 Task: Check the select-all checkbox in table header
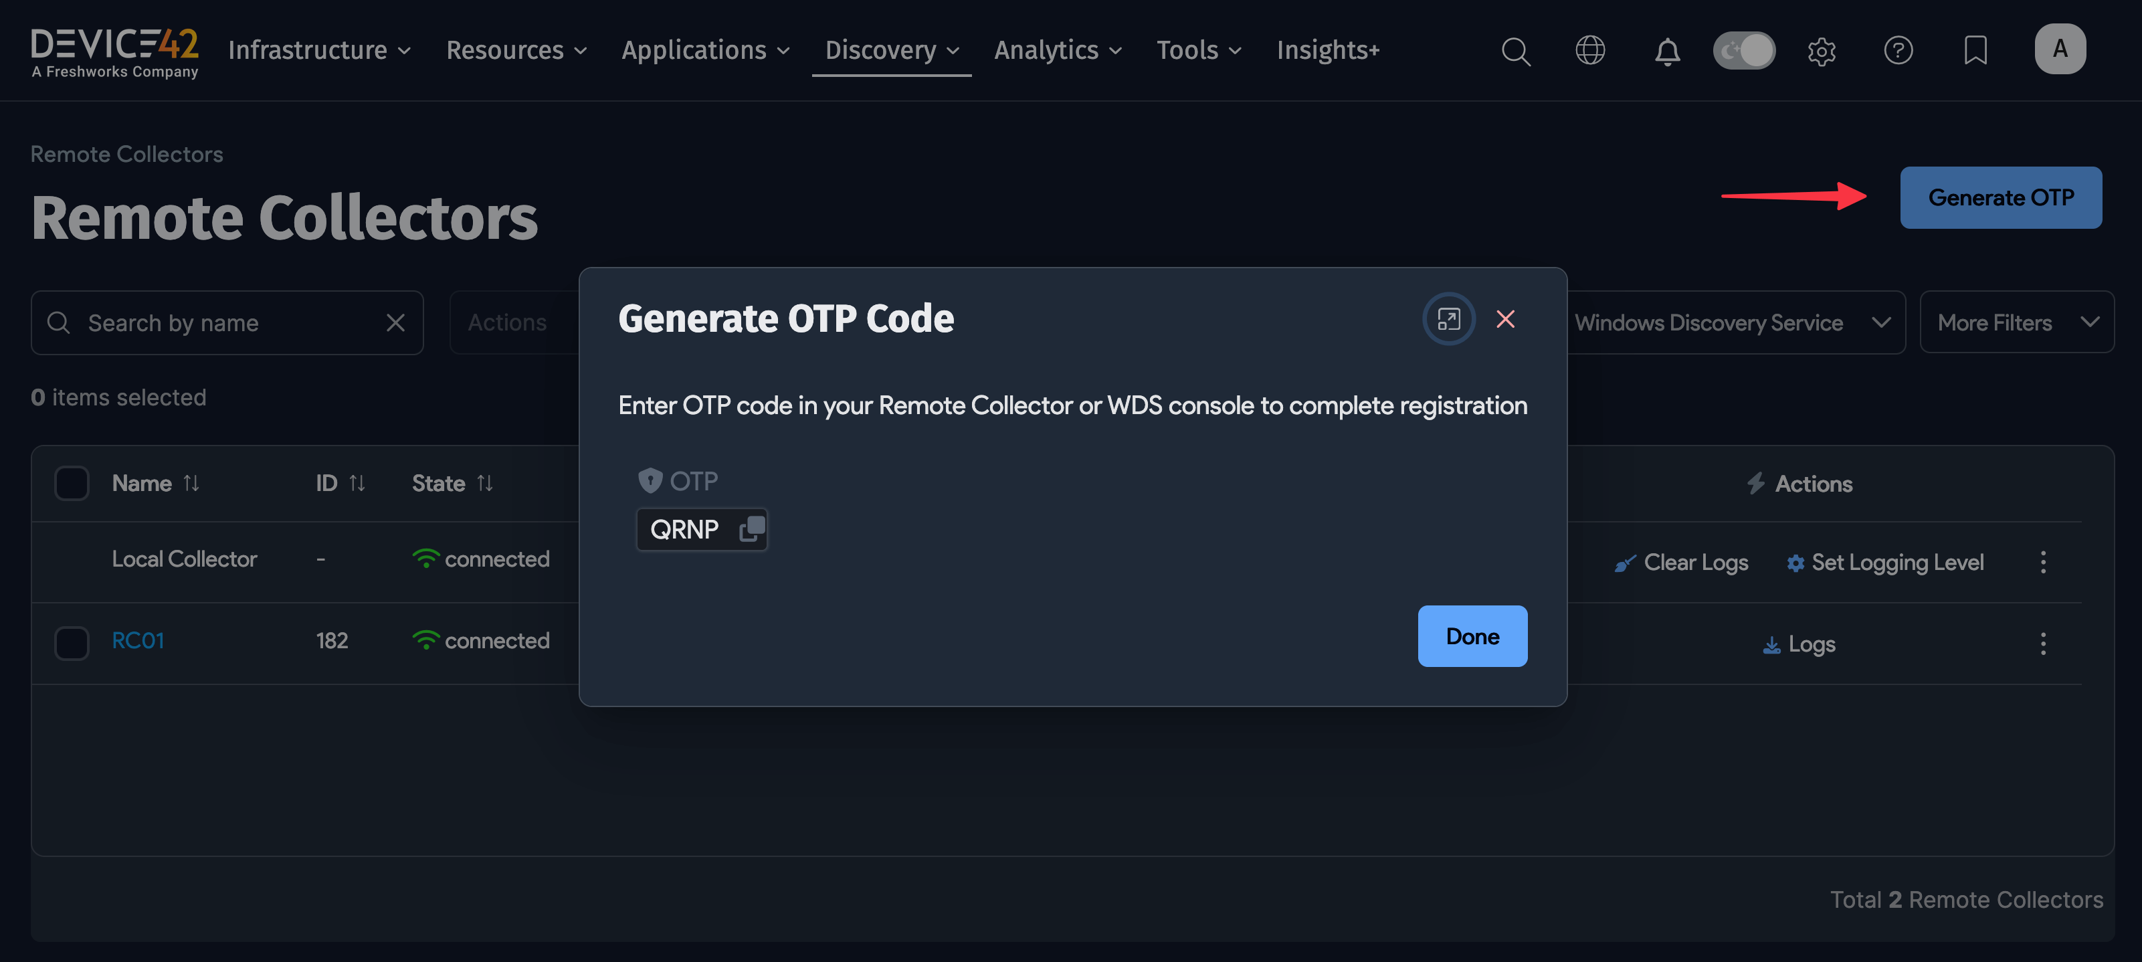(72, 482)
